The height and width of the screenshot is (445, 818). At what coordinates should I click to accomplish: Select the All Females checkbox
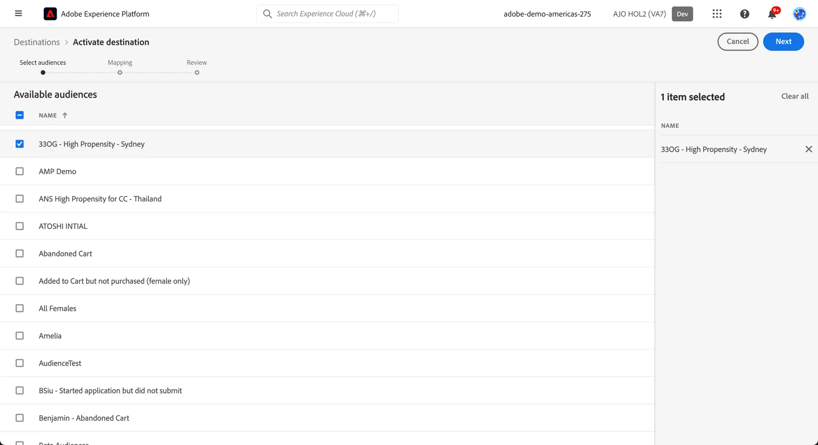click(x=20, y=308)
